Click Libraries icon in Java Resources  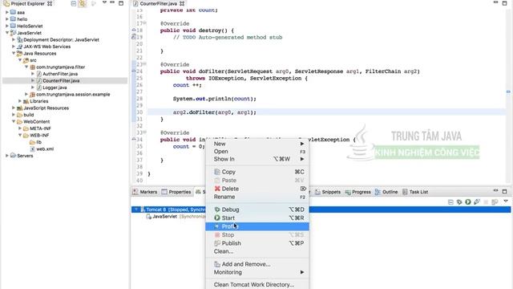click(26, 101)
